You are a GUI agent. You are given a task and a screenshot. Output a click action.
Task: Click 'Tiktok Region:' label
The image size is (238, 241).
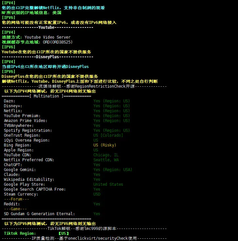coord(20,233)
